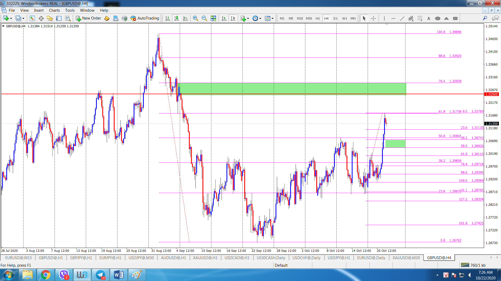Select the ellipse drawing tool
501x281 pixels.
tap(438, 18)
